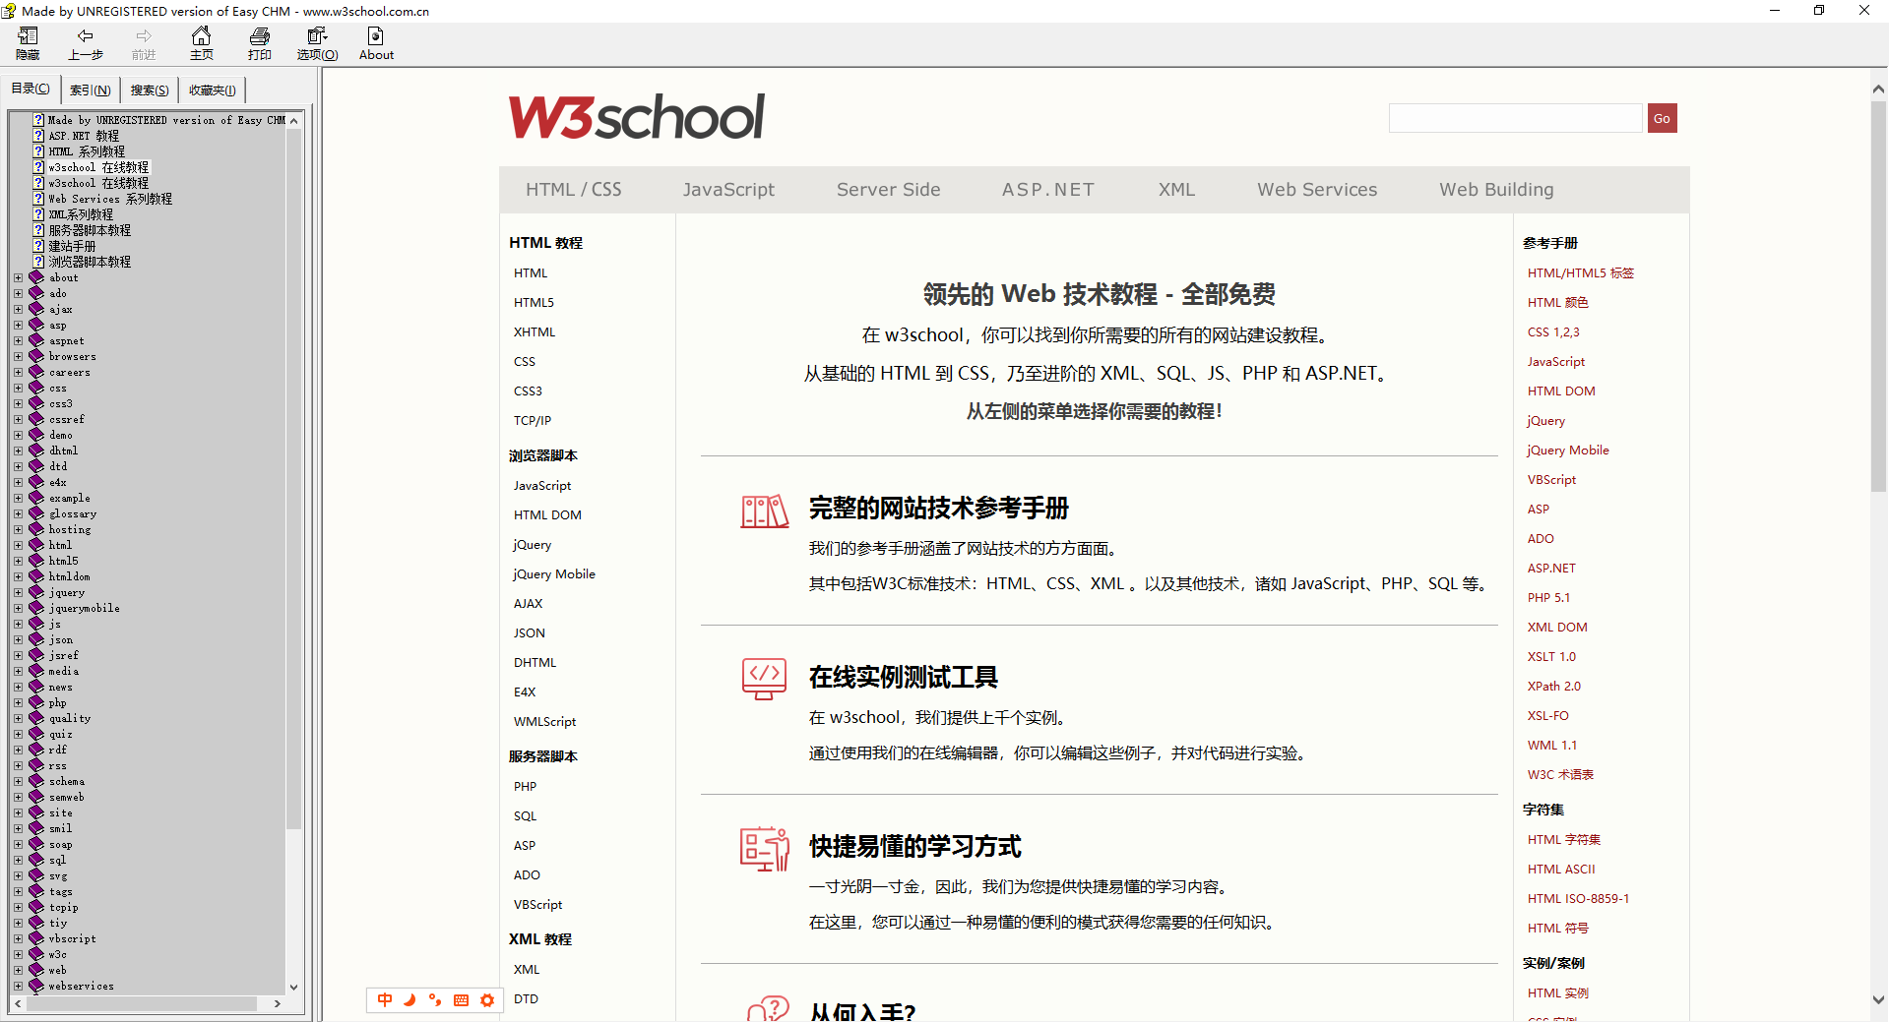Open the jQuery Mobile tutorial link in left menu
The image size is (1889, 1022).
pos(554,574)
